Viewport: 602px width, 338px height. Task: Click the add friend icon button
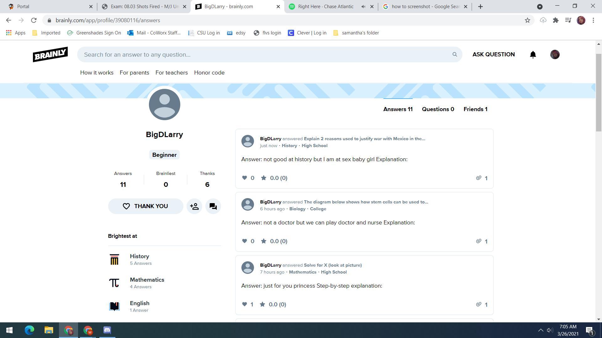(194, 206)
